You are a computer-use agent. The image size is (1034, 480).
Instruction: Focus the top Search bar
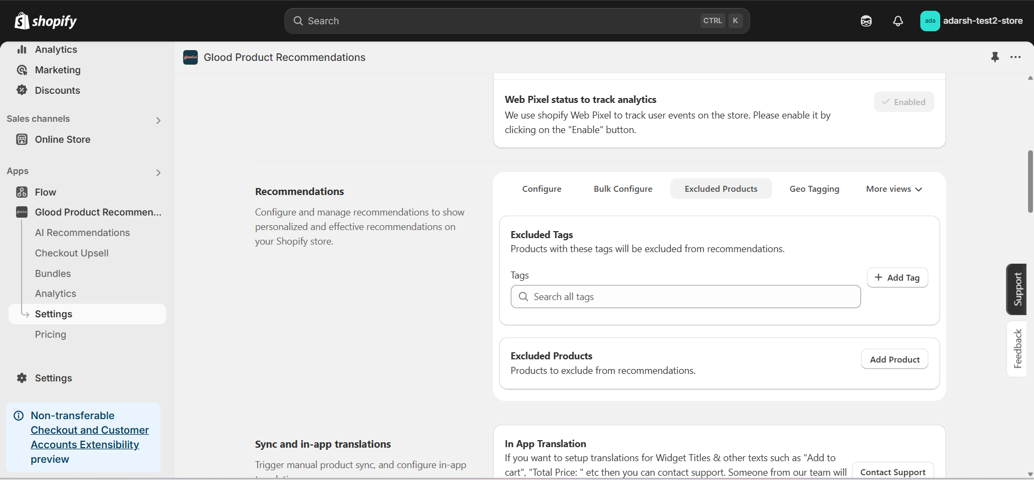pos(517,21)
